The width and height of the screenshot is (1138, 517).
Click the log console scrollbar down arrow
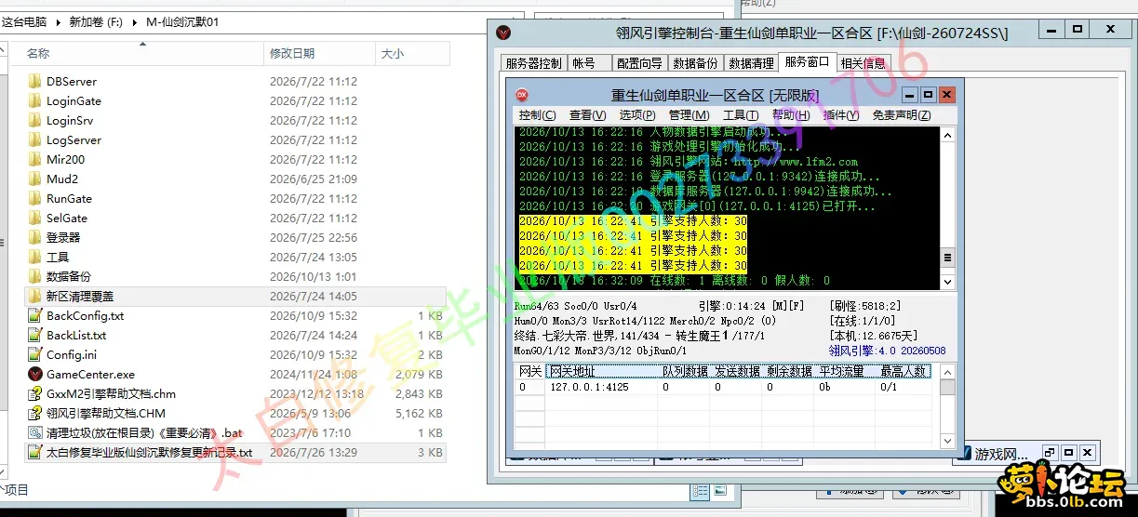pyautogui.click(x=947, y=282)
